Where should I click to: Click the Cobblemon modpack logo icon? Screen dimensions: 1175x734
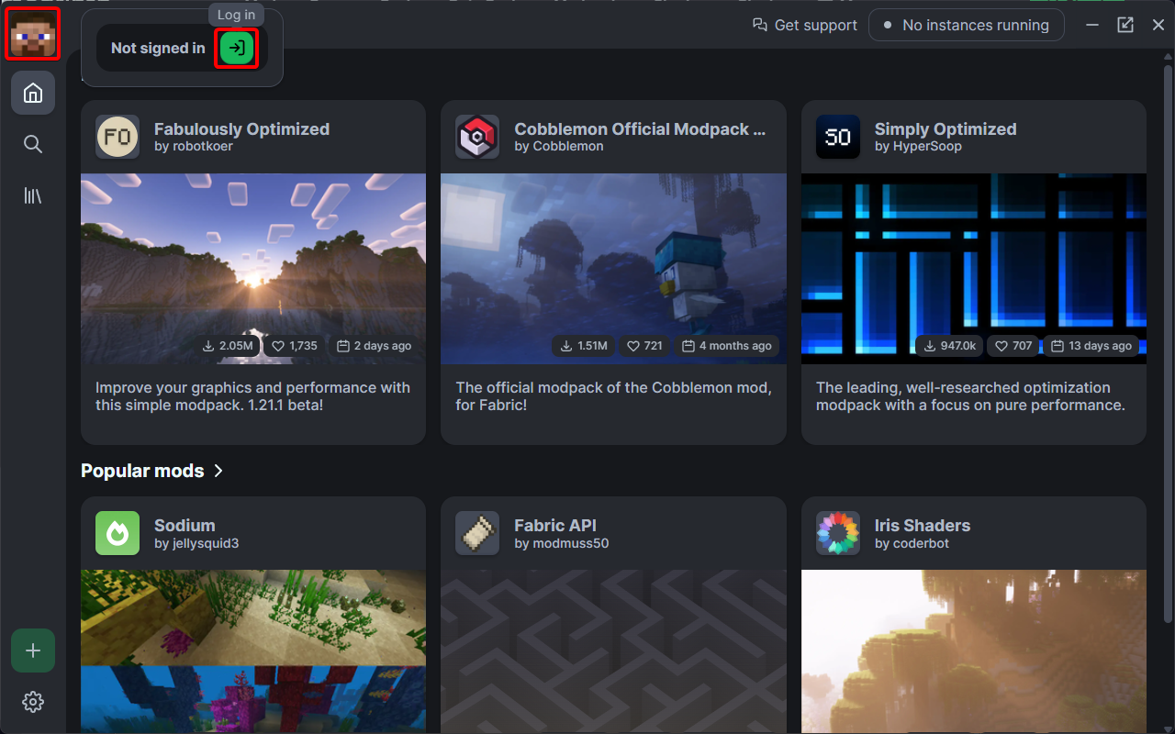(x=477, y=137)
